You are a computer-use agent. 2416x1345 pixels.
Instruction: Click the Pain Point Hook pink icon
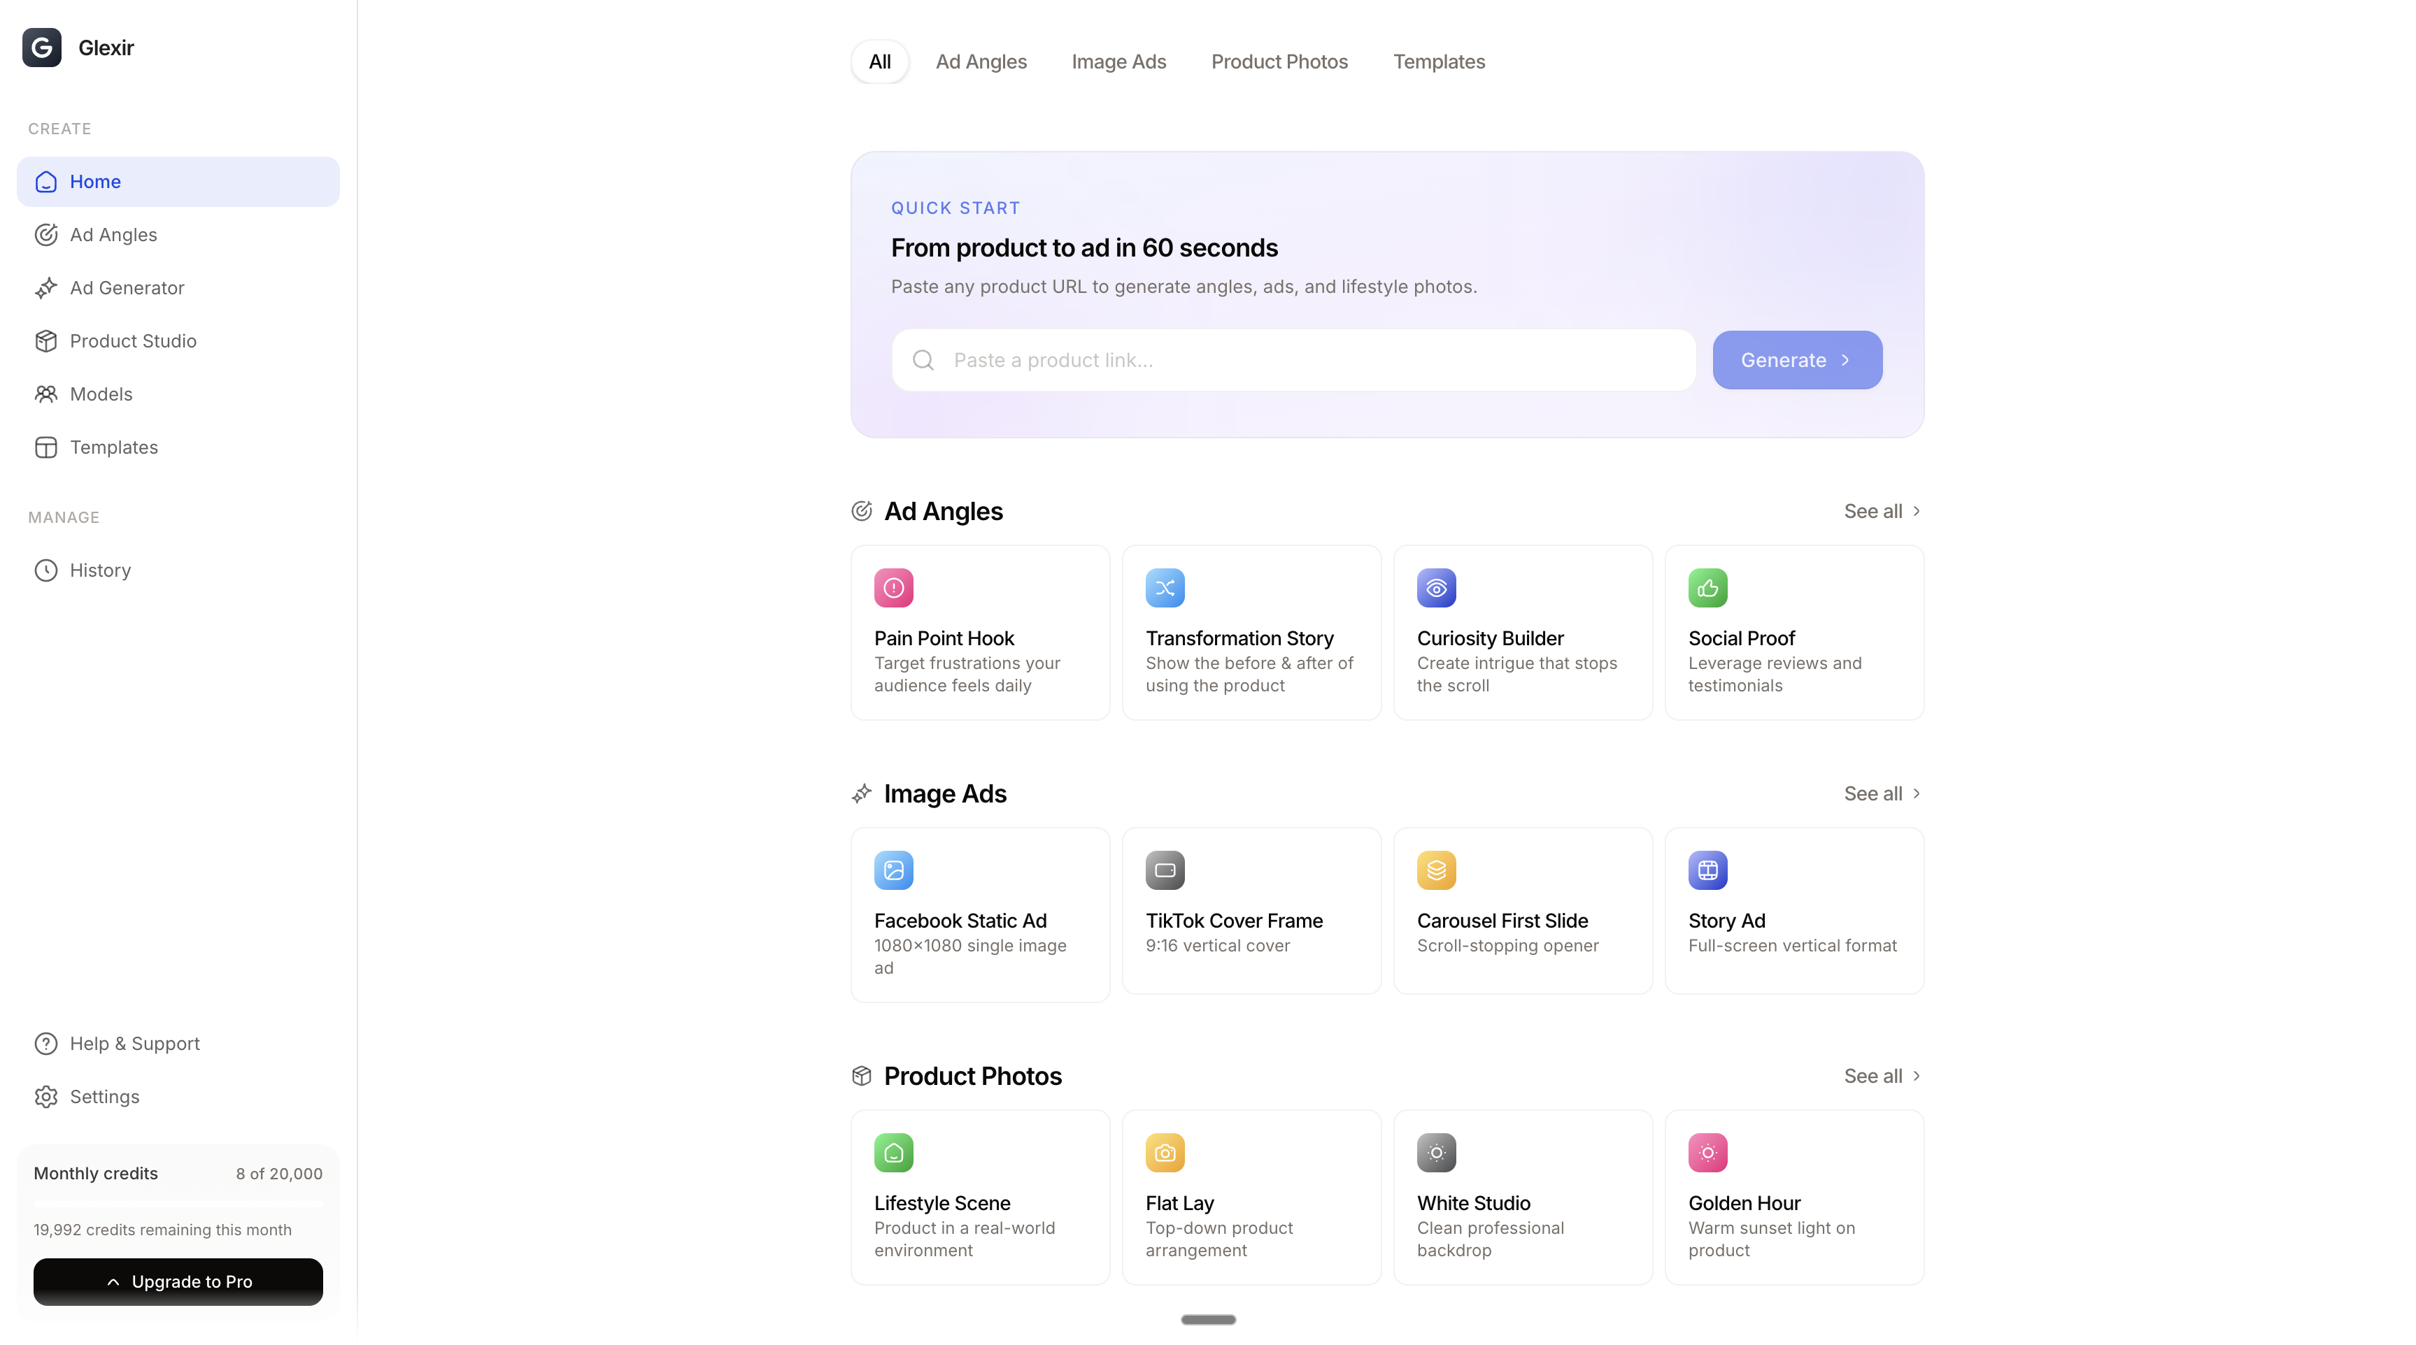[893, 588]
